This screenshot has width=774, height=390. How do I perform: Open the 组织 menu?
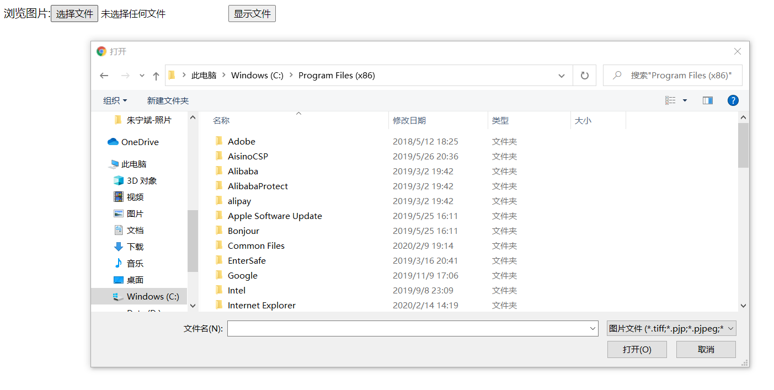(x=115, y=100)
